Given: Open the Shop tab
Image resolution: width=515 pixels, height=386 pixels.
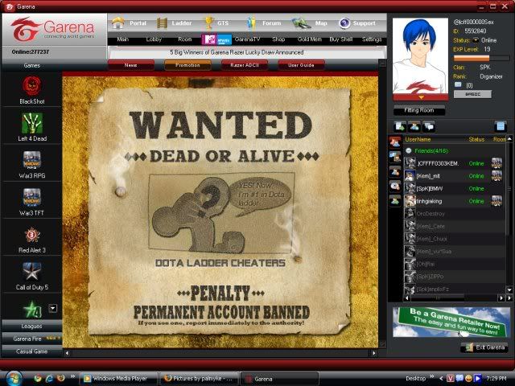Looking at the screenshot, I should tap(278, 39).
